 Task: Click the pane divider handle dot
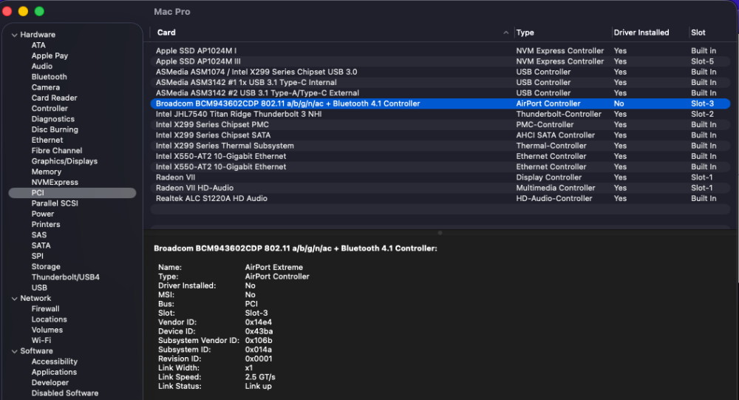pos(440,233)
